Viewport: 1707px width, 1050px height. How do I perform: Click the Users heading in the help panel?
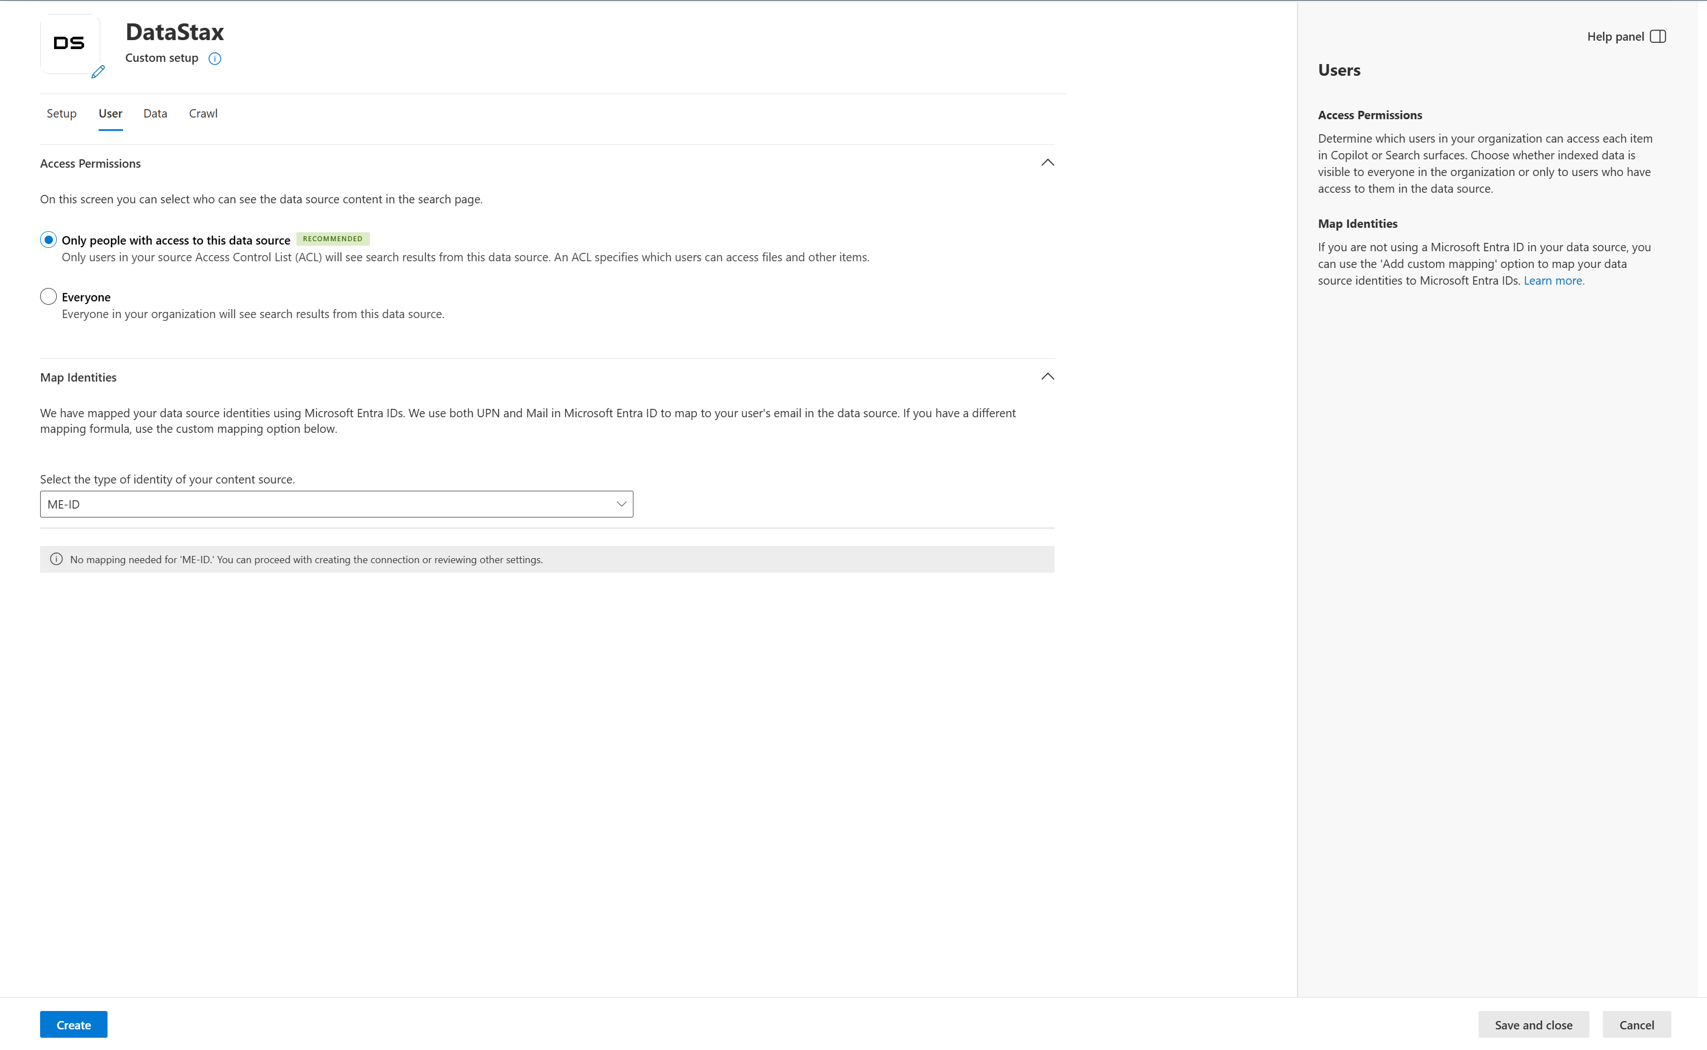tap(1339, 70)
